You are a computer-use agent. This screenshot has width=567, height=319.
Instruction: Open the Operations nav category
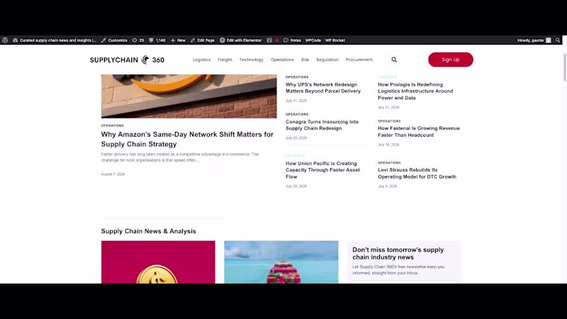pyautogui.click(x=282, y=60)
